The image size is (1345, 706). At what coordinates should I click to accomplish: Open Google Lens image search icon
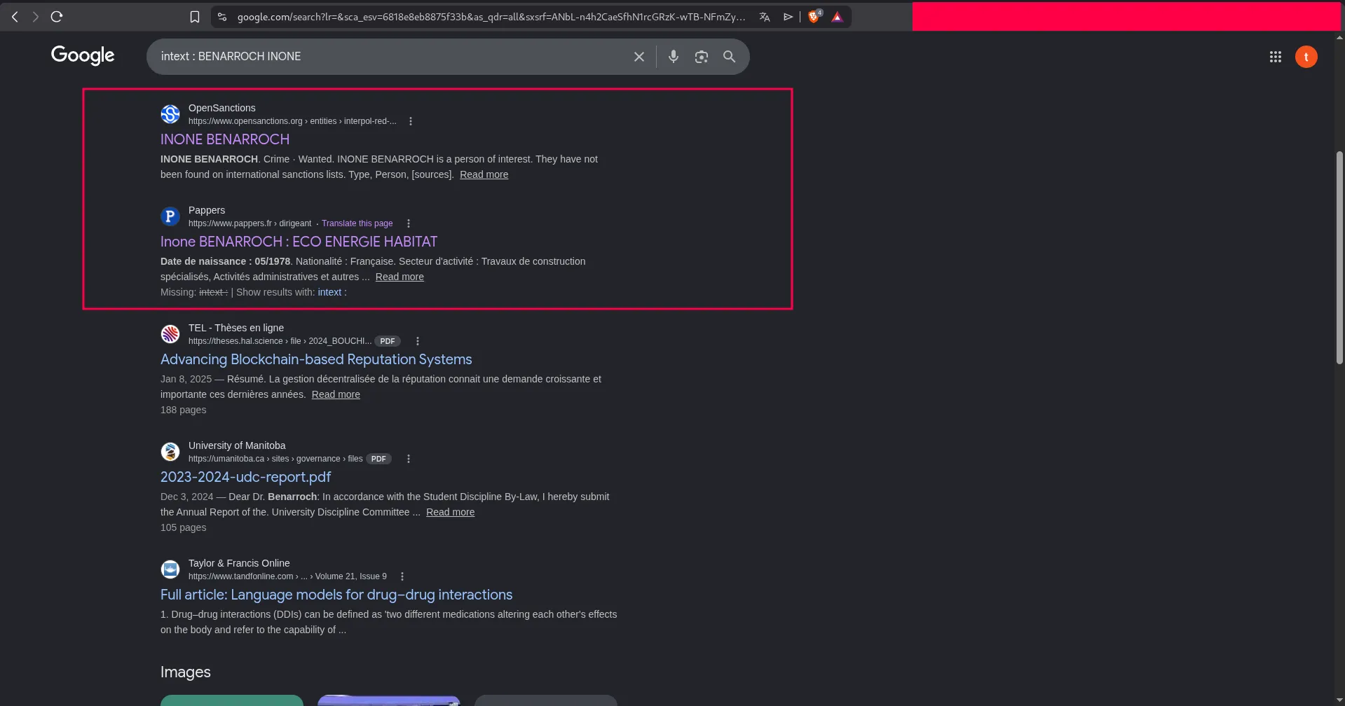701,57
